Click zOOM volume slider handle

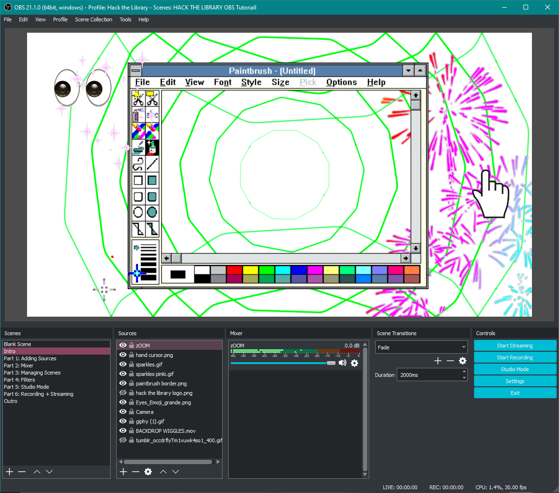point(331,363)
